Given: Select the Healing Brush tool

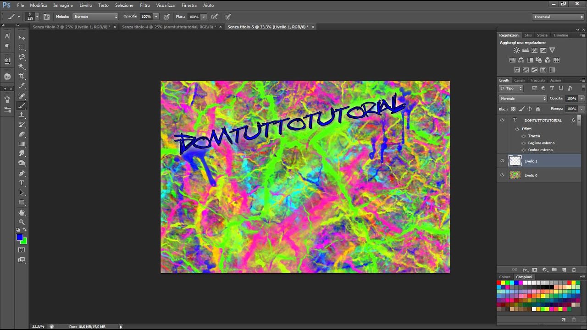Looking at the screenshot, I should pos(22,96).
